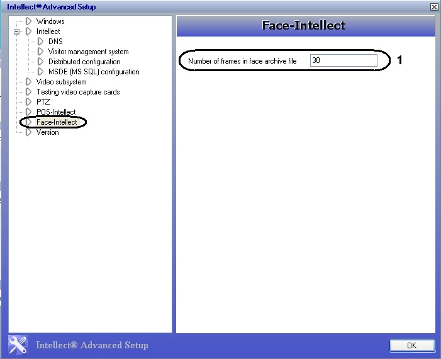Click the triangle icon beside Windows
The width and height of the screenshot is (441, 359).
tap(29, 21)
